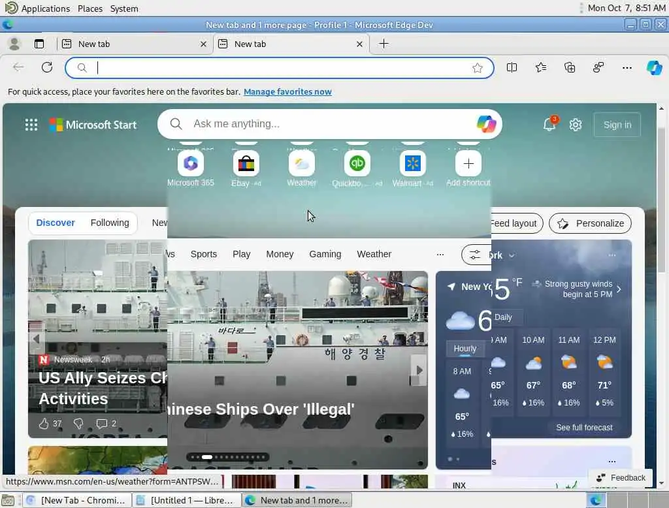Switch weather view to Hourly
This screenshot has width=669, height=508.
465,349
